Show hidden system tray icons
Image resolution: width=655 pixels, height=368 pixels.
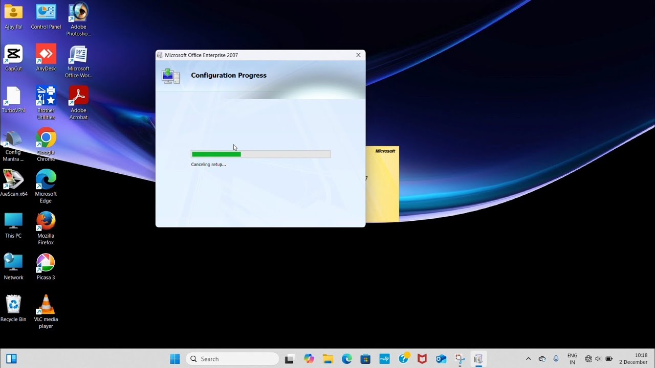[x=529, y=359]
